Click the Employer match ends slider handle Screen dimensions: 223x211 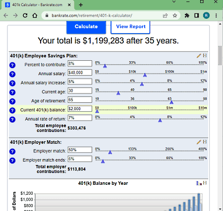(x=103, y=161)
